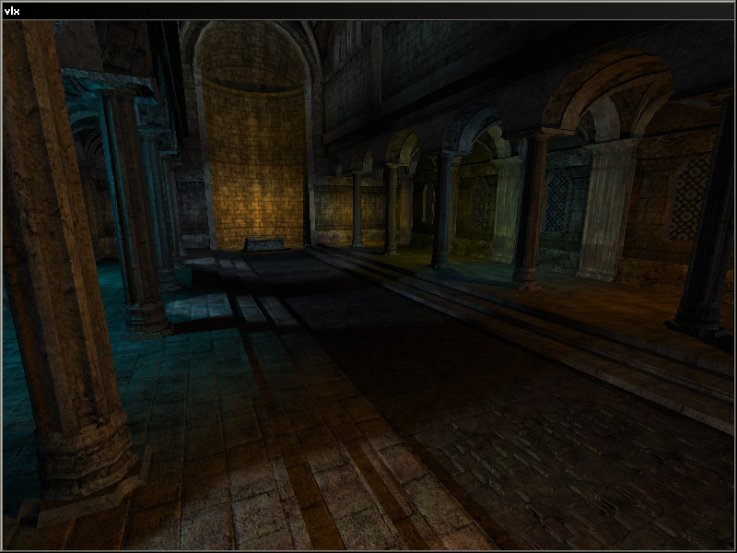The width and height of the screenshot is (737, 553).
Task: Click the blue lattice window in the right arcade
Action: coord(557,203)
